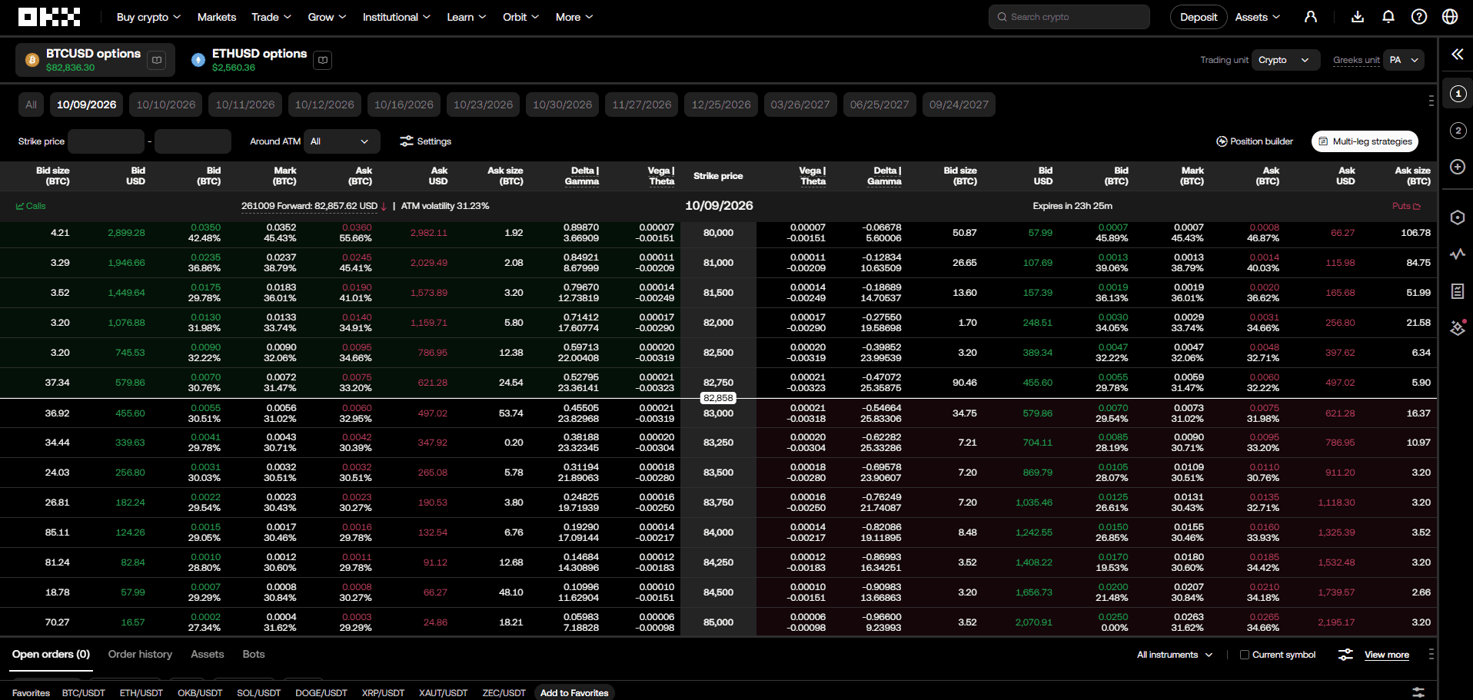Screen dimensions: 1473x700
Task: Open the options chain Settings
Action: (425, 141)
